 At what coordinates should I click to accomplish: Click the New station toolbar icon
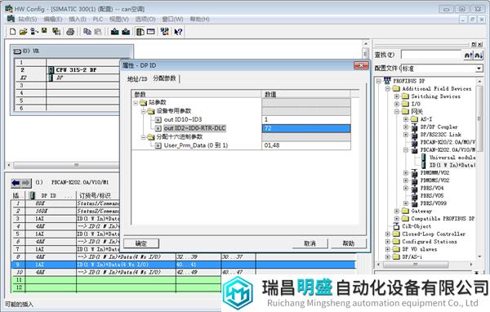point(12,32)
